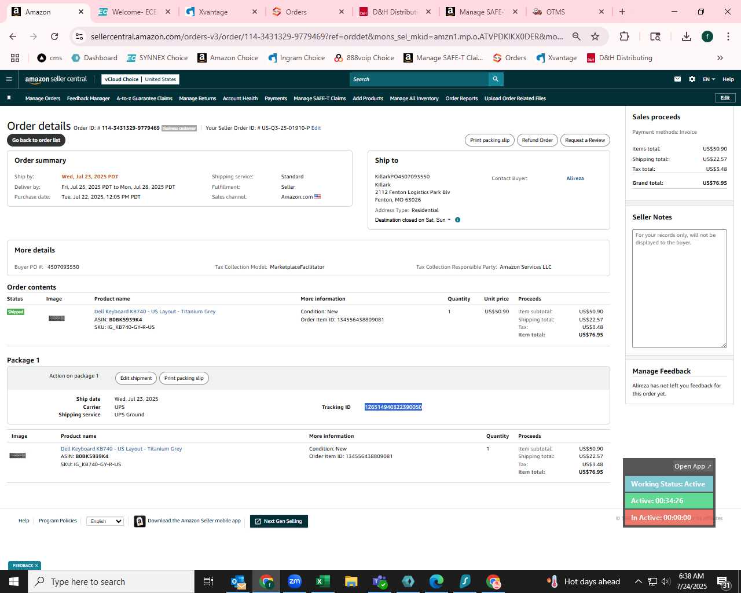This screenshot has height=593, width=741.
Task: Open the Windows Task View icon
Action: pos(208,581)
